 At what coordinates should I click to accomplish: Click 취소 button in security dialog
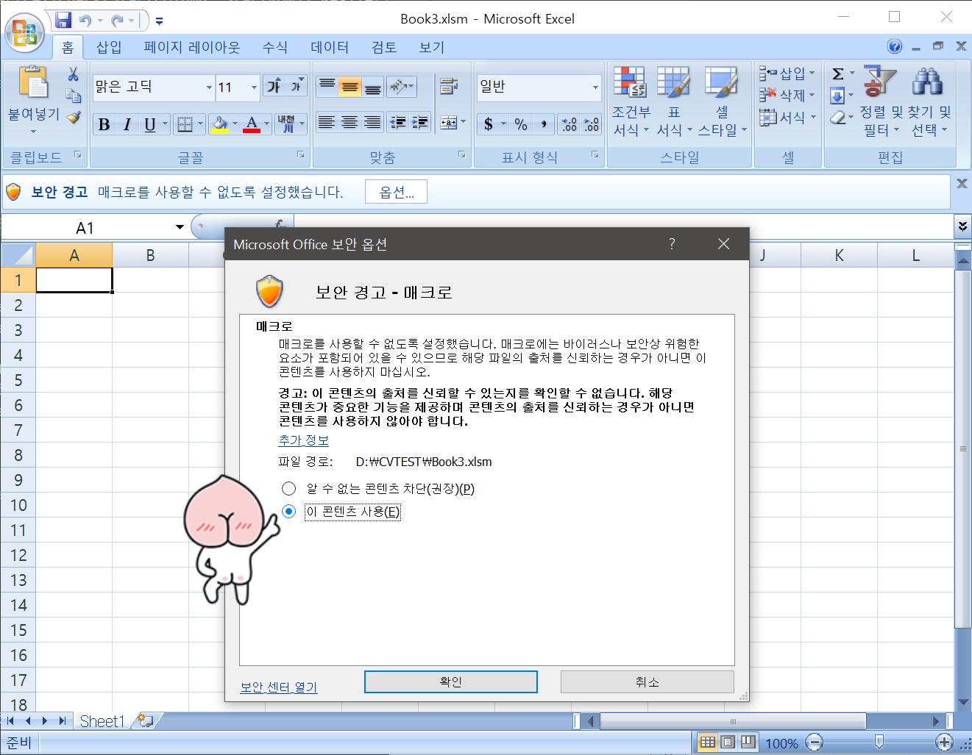[x=648, y=681]
